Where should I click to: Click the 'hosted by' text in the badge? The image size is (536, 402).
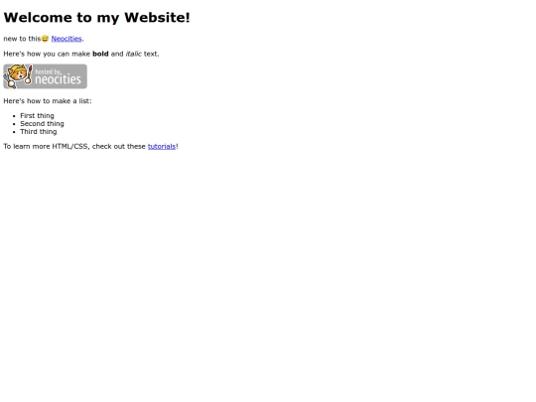pos(49,71)
